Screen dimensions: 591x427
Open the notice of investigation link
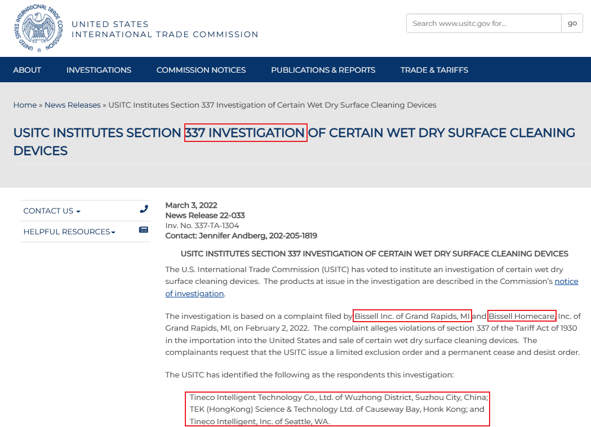click(x=372, y=287)
